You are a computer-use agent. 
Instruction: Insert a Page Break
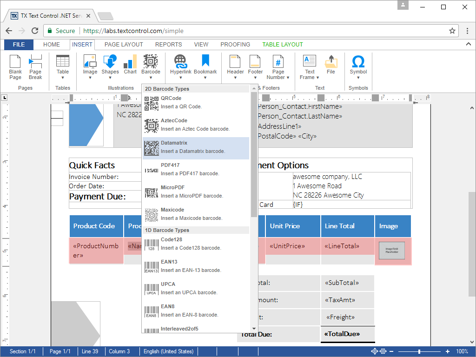35,67
